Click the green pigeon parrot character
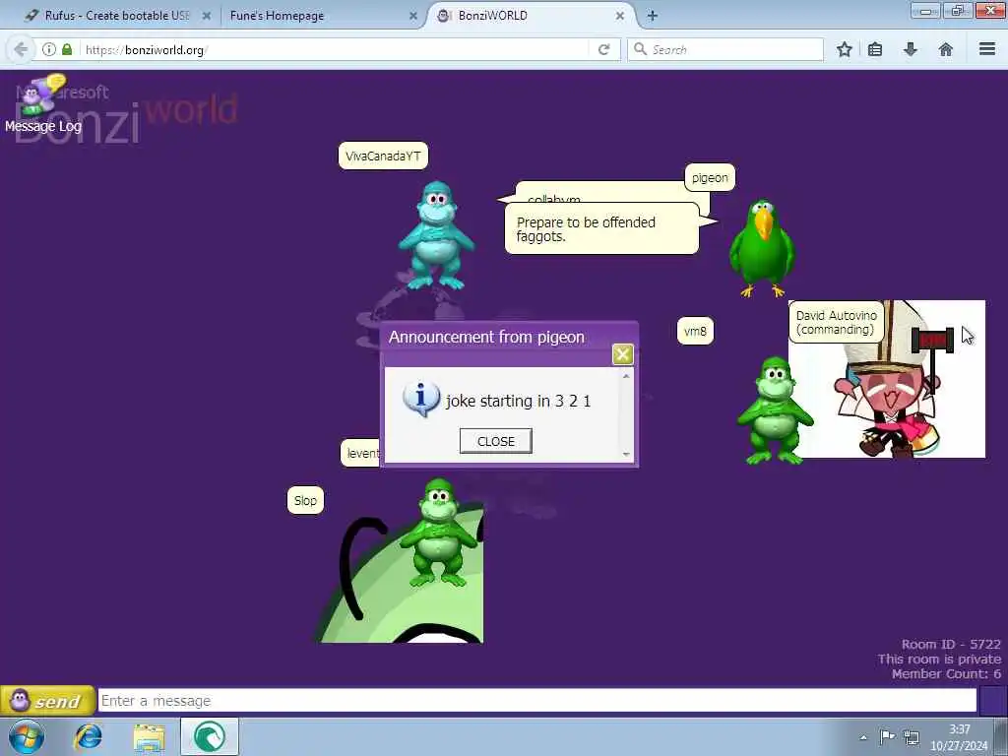Viewport: 1008px width, 756px height. [x=763, y=248]
